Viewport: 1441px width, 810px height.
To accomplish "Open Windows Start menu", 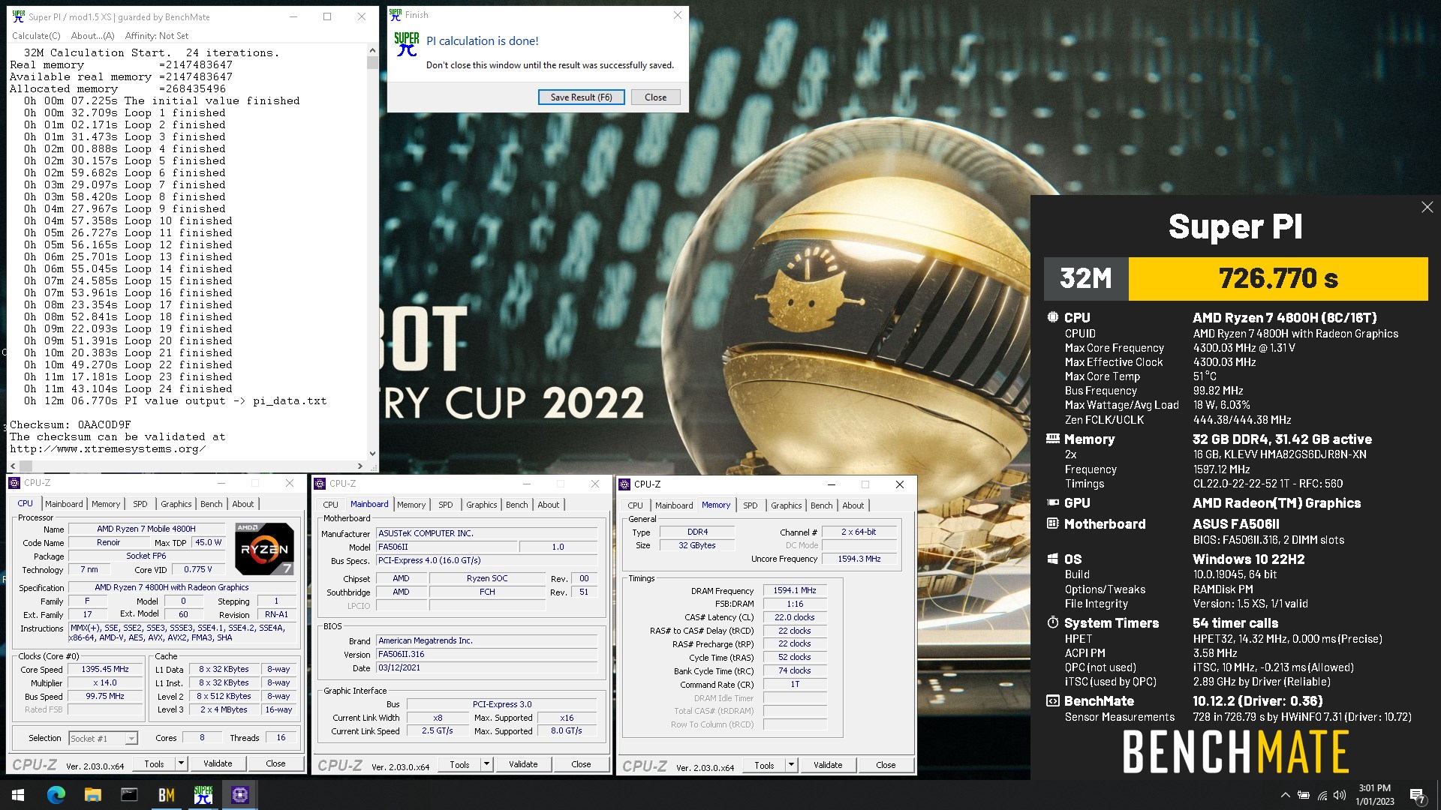I will click(18, 795).
